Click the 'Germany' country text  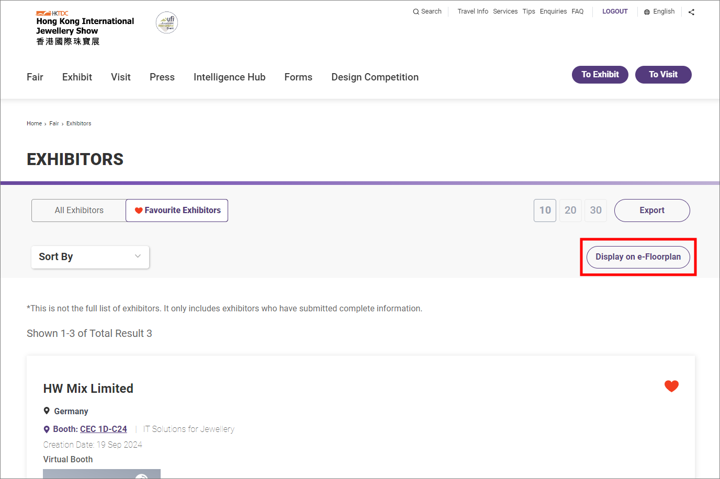pos(71,412)
